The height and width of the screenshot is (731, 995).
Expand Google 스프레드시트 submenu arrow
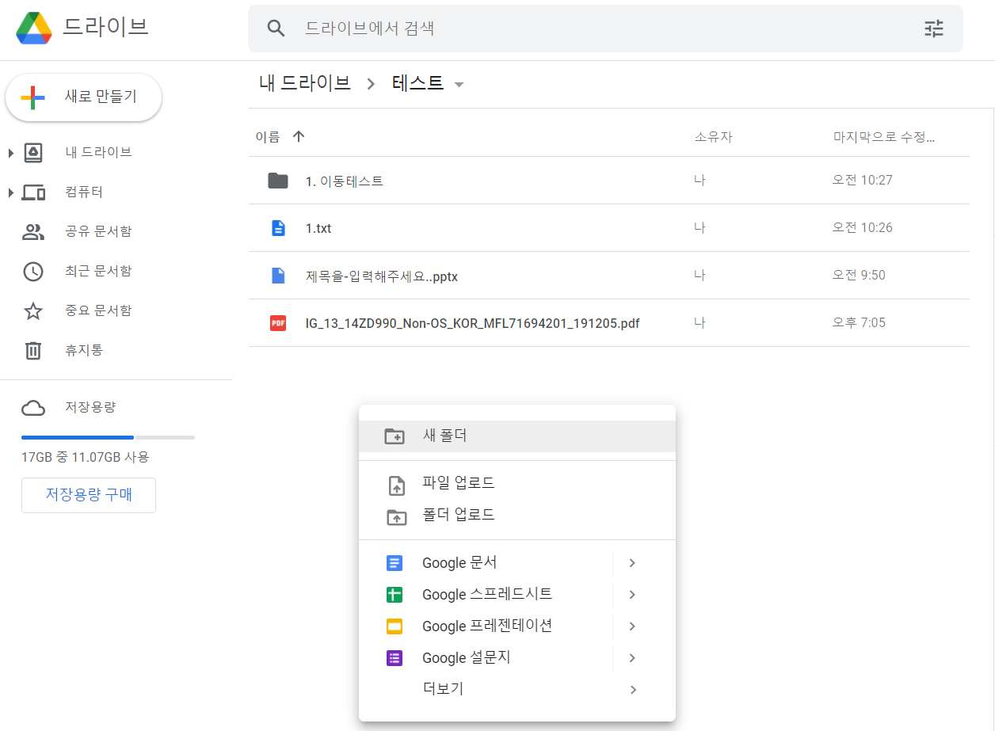point(632,595)
